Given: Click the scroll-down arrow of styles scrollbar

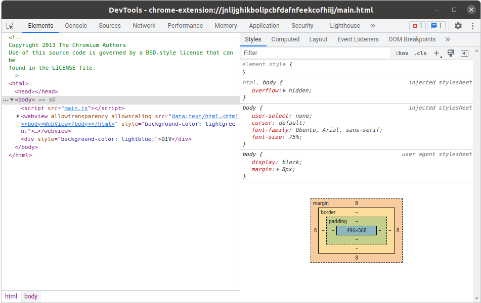Looking at the screenshot, I should 477,298.
